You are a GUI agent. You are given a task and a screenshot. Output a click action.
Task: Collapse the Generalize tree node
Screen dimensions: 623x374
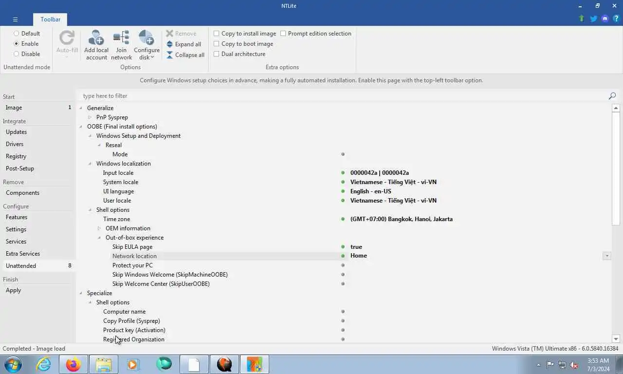click(81, 108)
